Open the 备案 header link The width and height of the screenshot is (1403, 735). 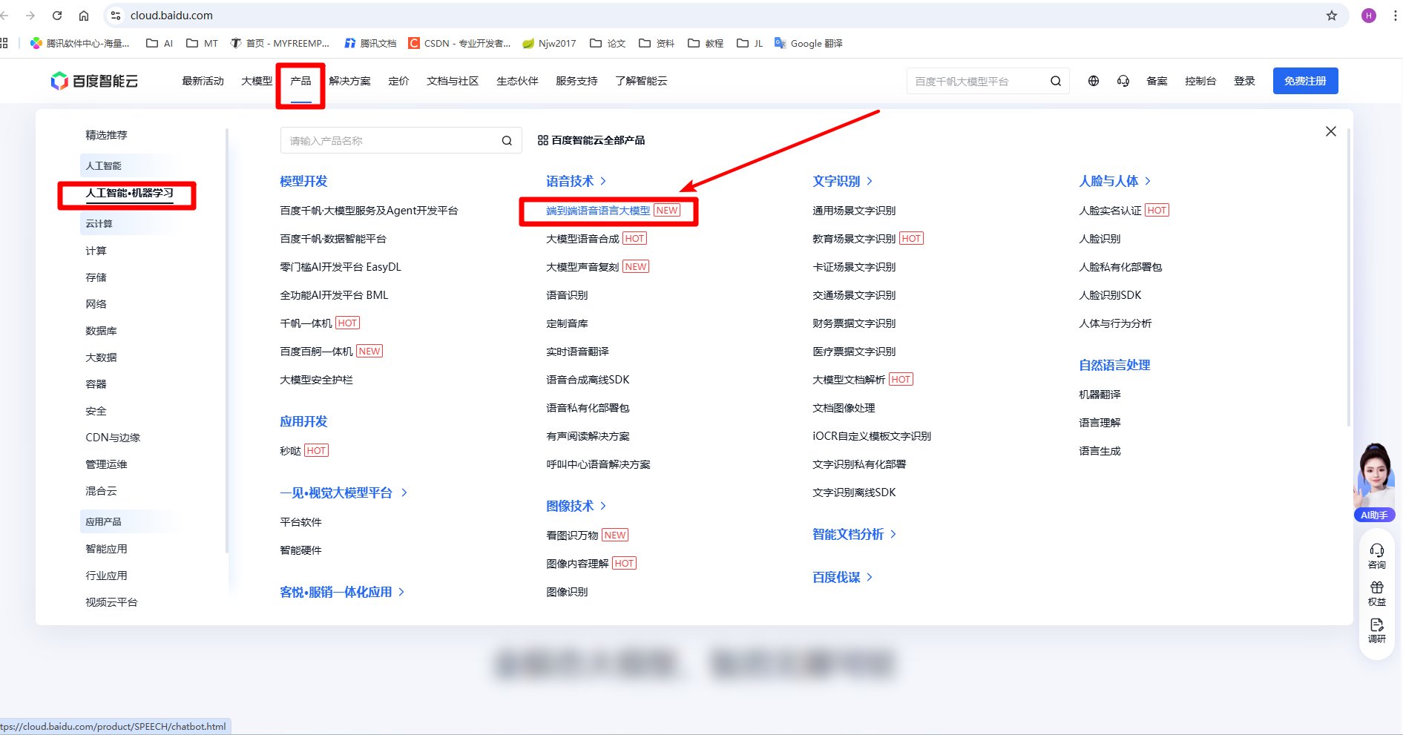pyautogui.click(x=1157, y=81)
